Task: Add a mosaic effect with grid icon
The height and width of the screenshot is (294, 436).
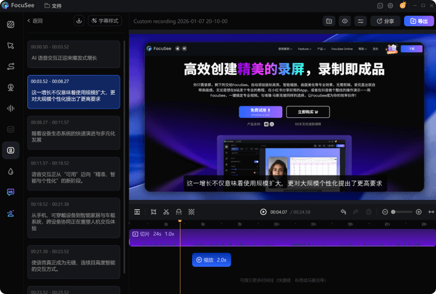Action: [x=192, y=212]
